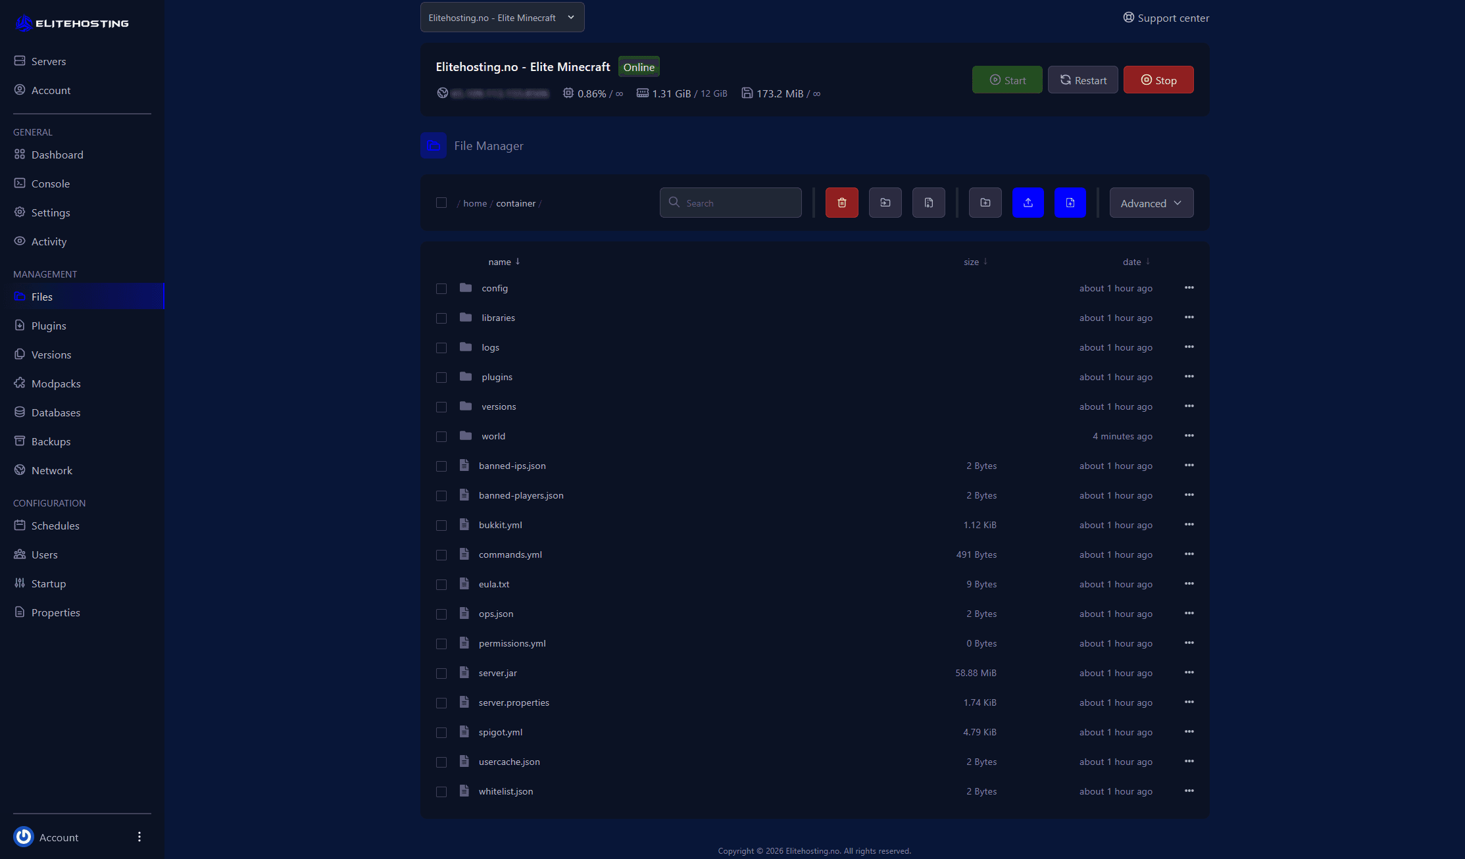Select Files in the sidebar
The width and height of the screenshot is (1465, 859).
pos(82,296)
